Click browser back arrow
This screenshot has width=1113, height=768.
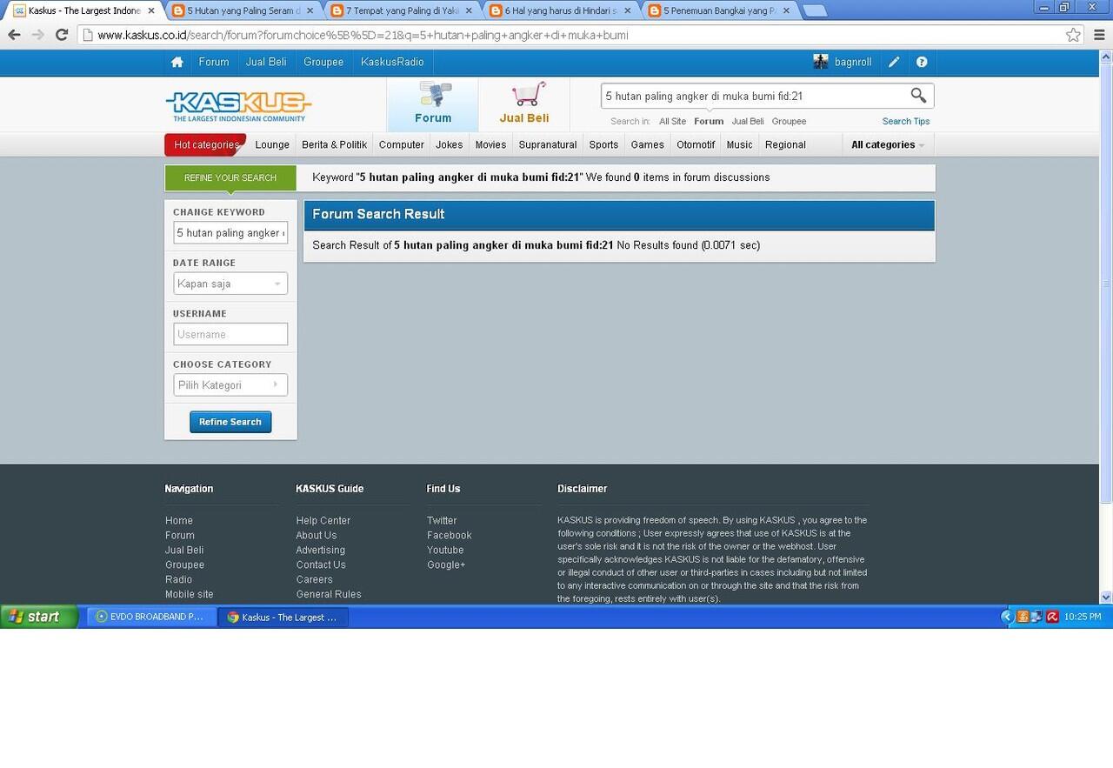[x=14, y=35]
